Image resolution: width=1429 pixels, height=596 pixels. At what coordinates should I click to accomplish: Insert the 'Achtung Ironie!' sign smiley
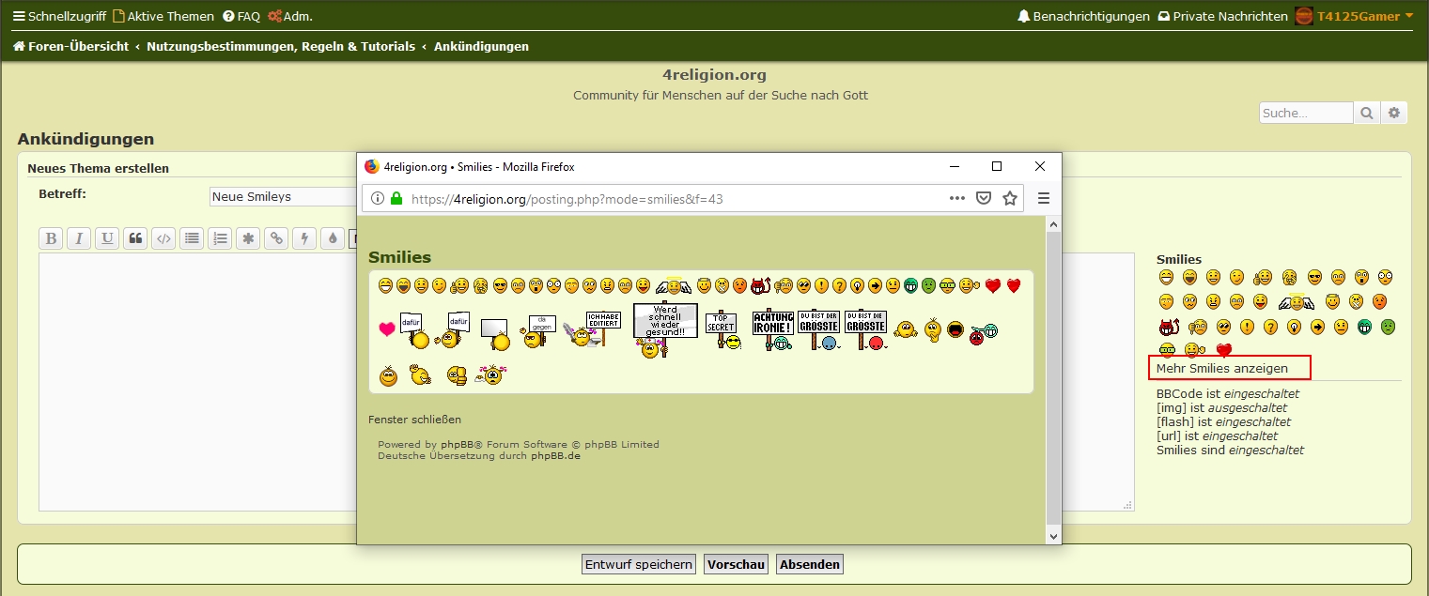pos(773,330)
